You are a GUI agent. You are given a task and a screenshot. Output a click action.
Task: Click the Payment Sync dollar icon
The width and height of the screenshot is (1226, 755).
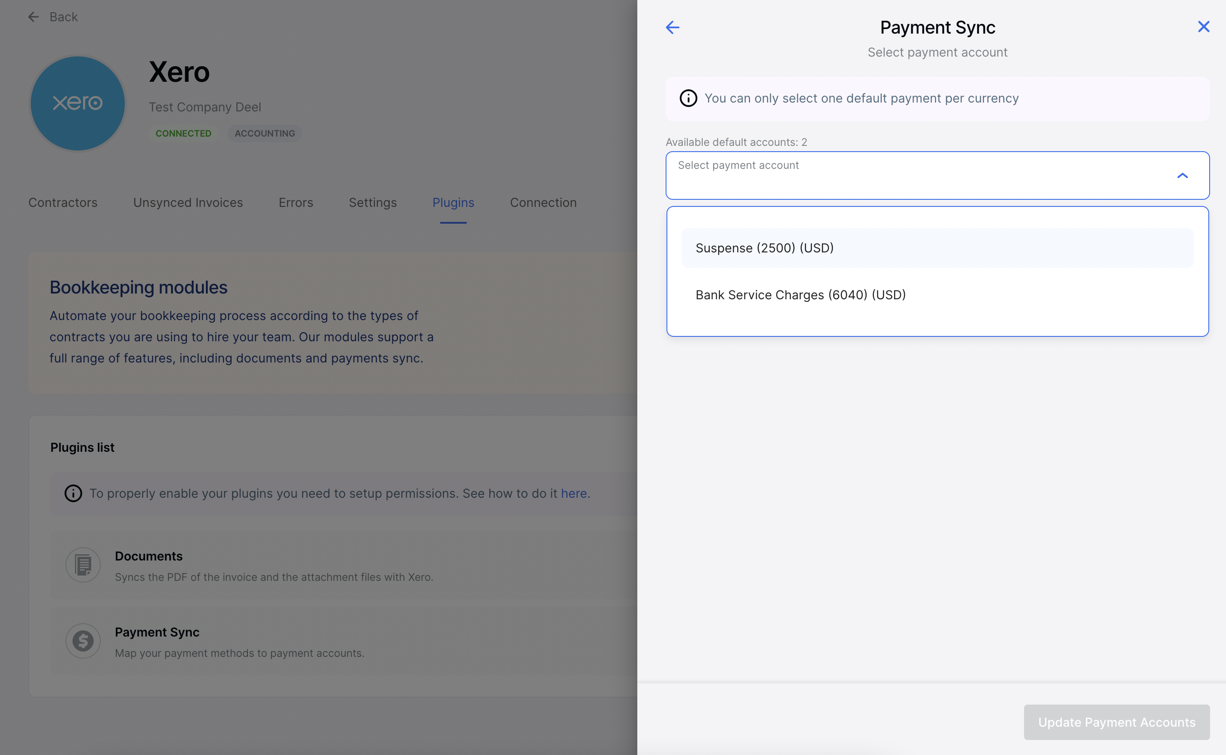[x=83, y=641]
